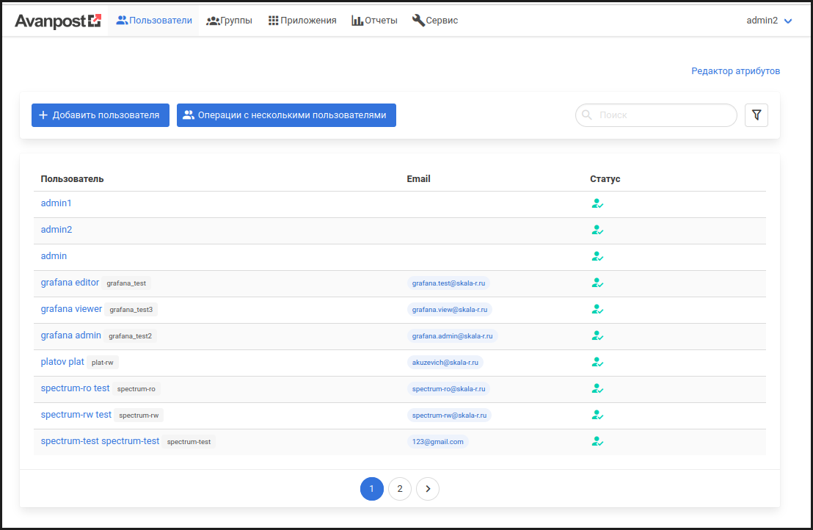Click Операции с несколькими пользователями button
Viewport: 813px width, 530px height.
[286, 115]
